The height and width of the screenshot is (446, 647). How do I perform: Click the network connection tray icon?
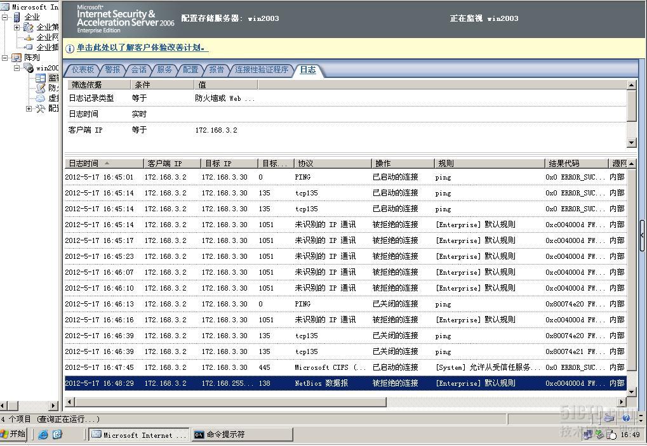[587, 435]
